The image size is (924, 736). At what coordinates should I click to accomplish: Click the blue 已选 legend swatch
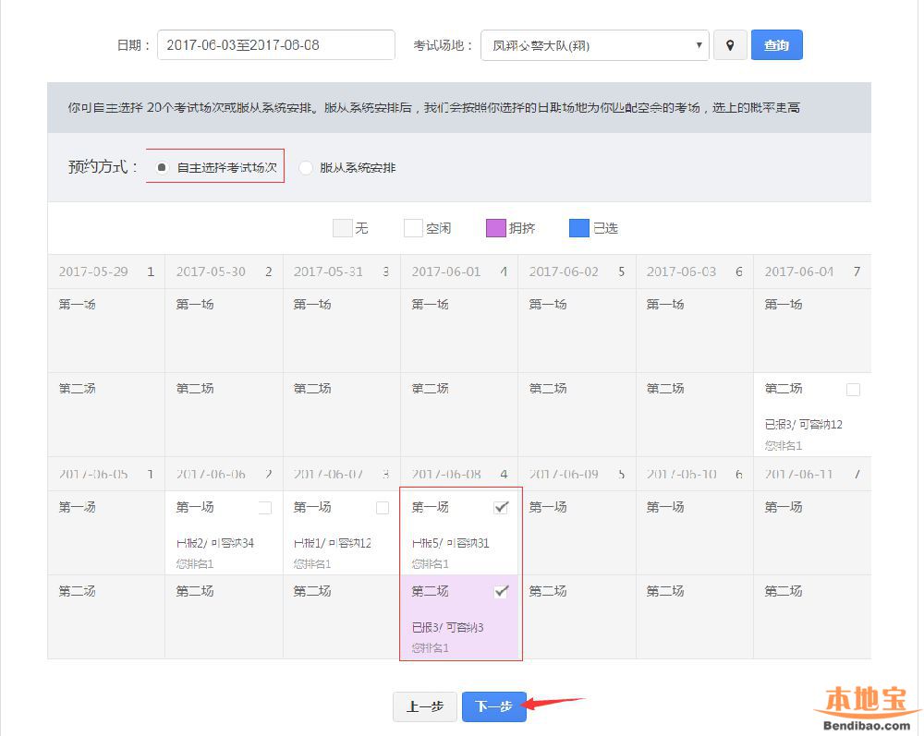[x=579, y=228]
